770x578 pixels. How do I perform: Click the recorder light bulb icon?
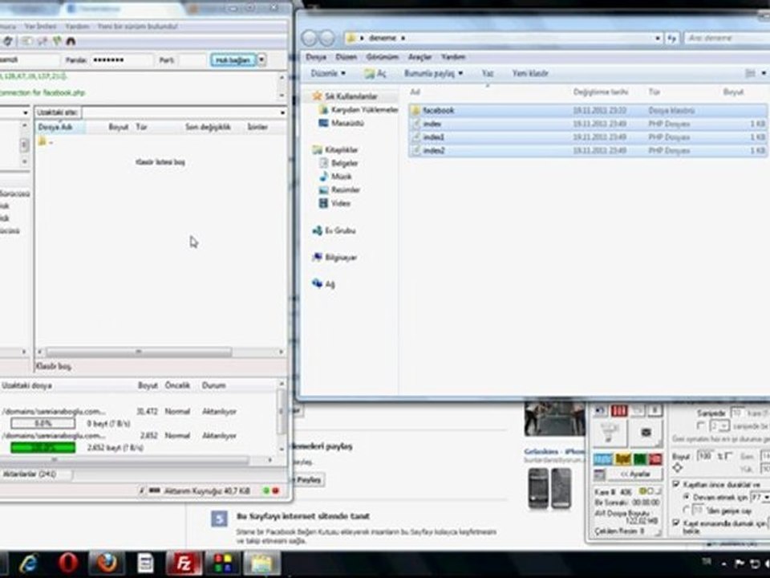[x=610, y=433]
